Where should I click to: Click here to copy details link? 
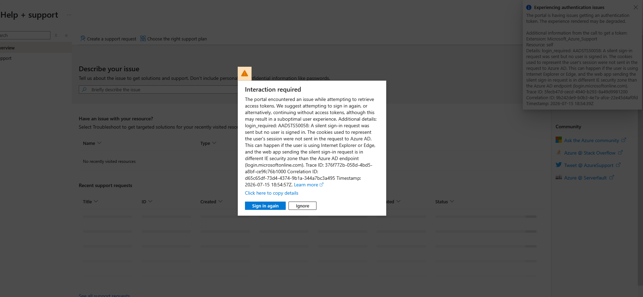(272, 193)
